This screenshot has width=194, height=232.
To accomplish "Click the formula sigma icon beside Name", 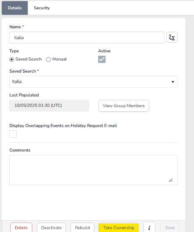I will click(x=172, y=38).
